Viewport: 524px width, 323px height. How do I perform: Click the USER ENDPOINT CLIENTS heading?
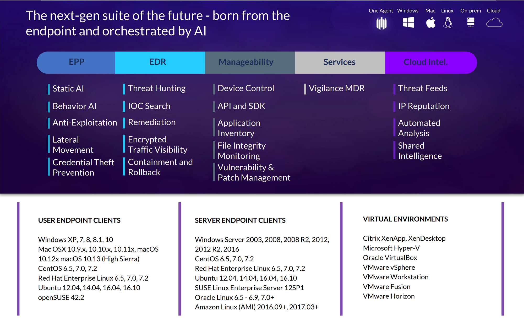pos(79,220)
